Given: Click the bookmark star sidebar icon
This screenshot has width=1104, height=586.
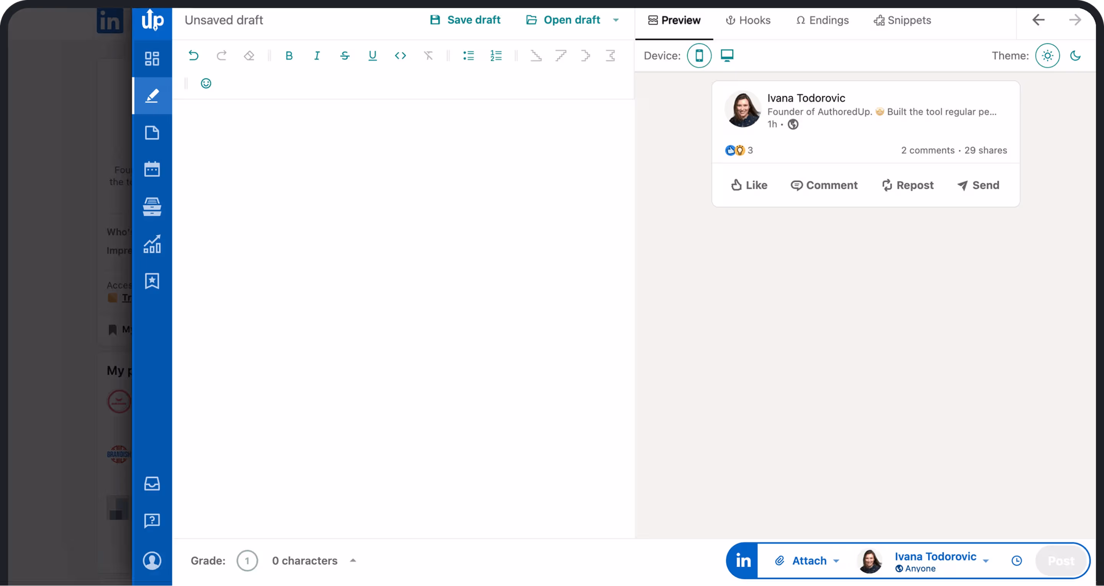Looking at the screenshot, I should point(152,281).
